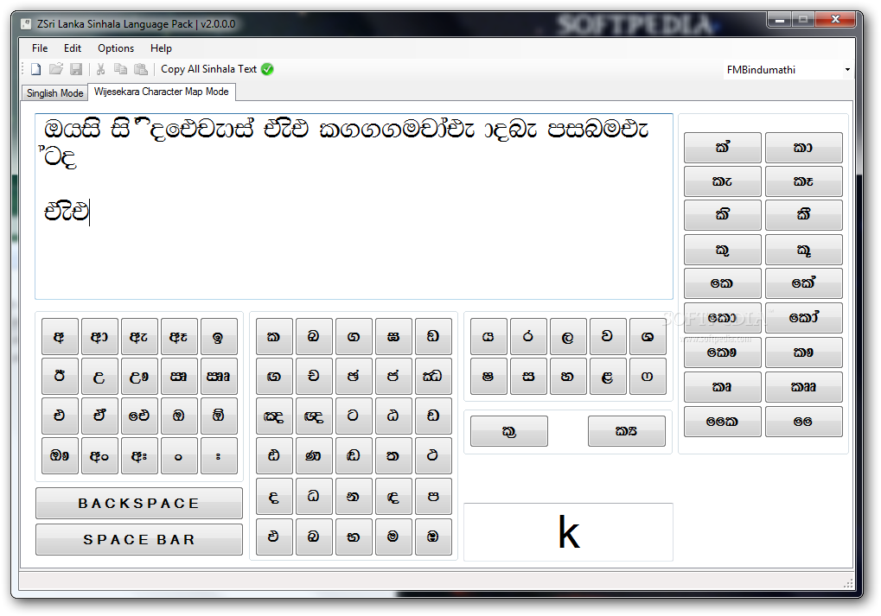Click the ව consonant key
The width and height of the screenshot is (881, 616).
pos(608,336)
